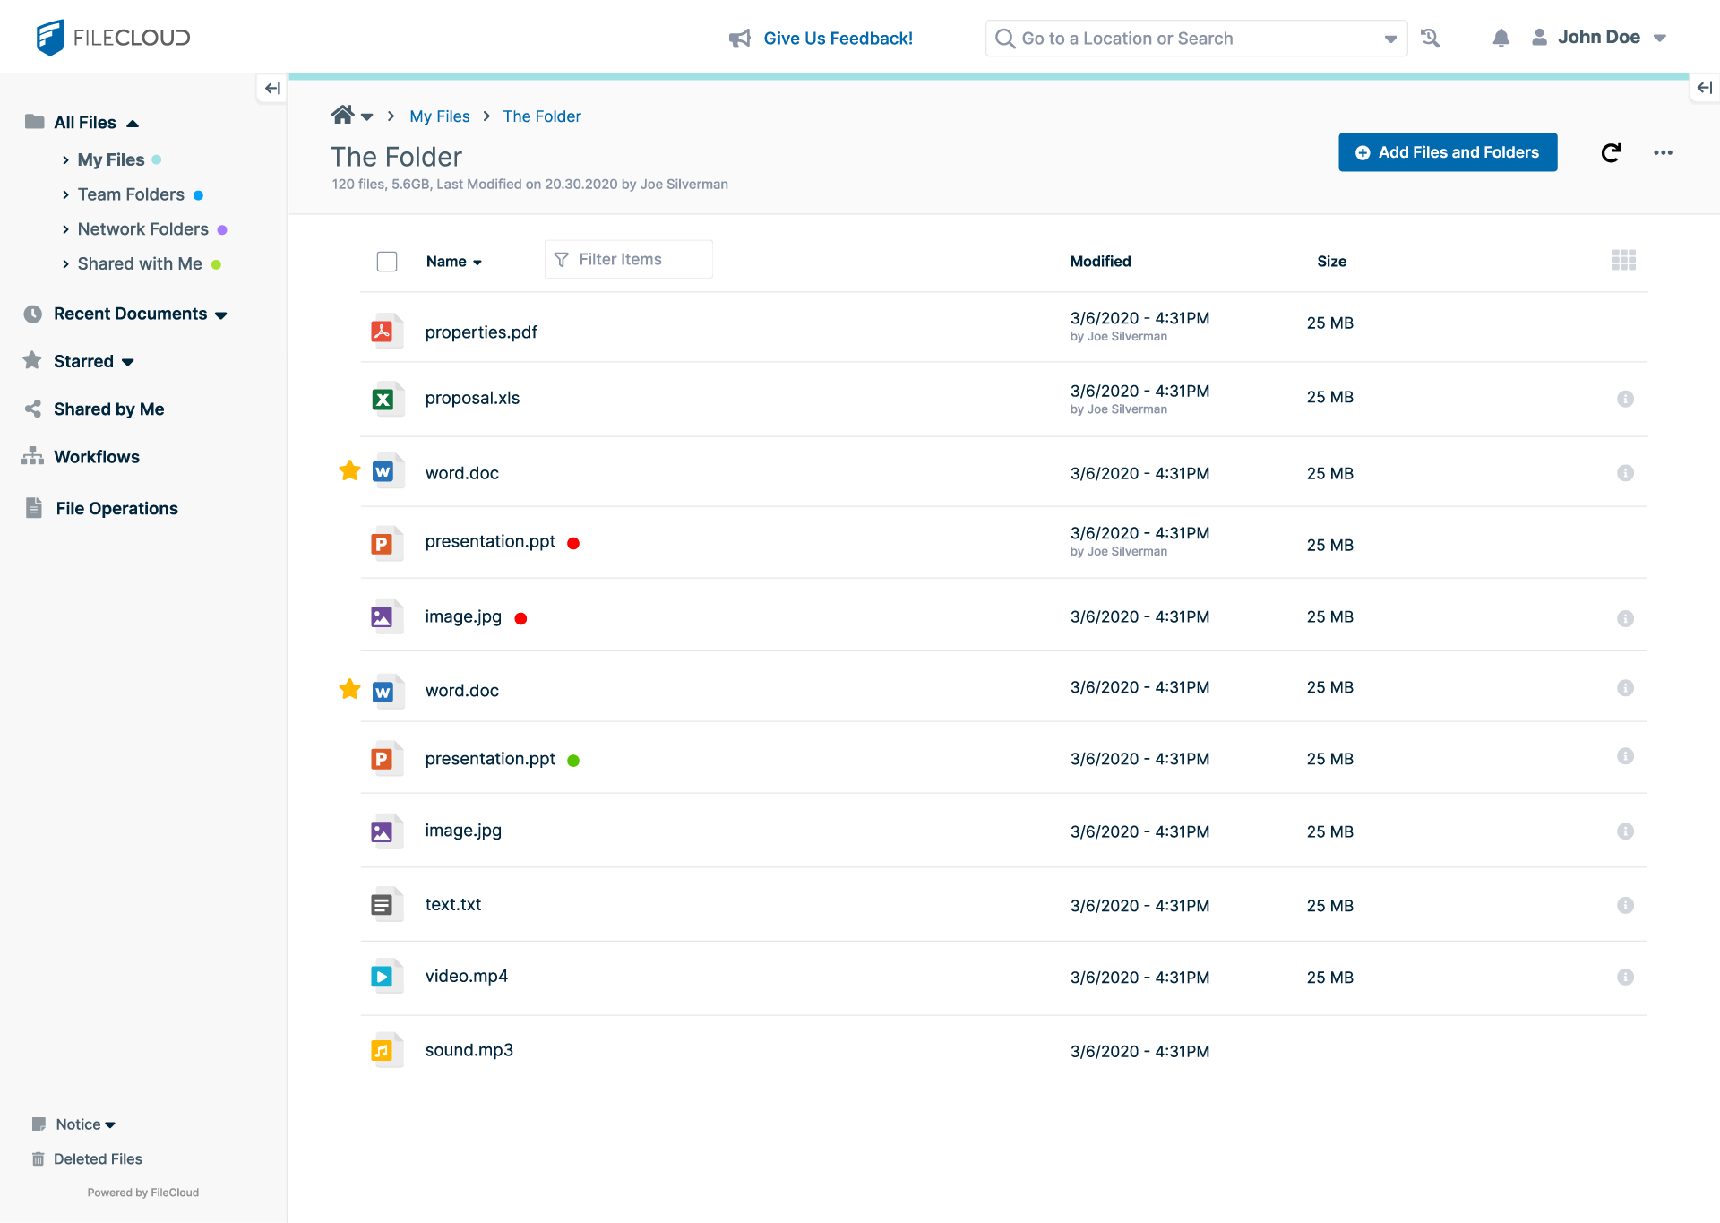
Task: Click the red dot status on presentation.ppt
Action: pyautogui.click(x=575, y=543)
